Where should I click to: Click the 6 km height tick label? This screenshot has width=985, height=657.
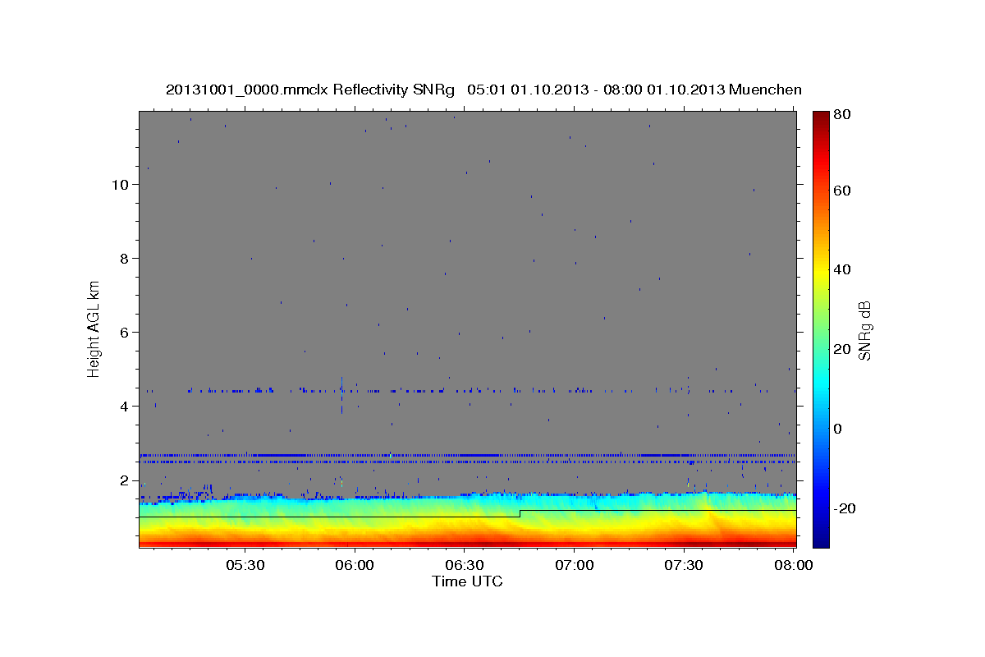124,333
